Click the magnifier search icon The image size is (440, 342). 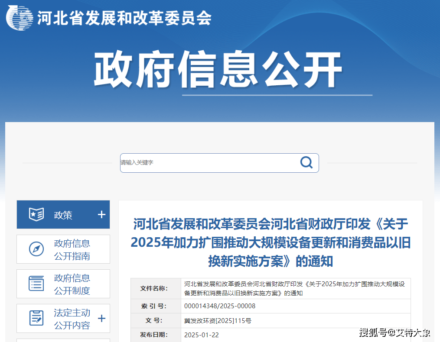click(x=306, y=162)
